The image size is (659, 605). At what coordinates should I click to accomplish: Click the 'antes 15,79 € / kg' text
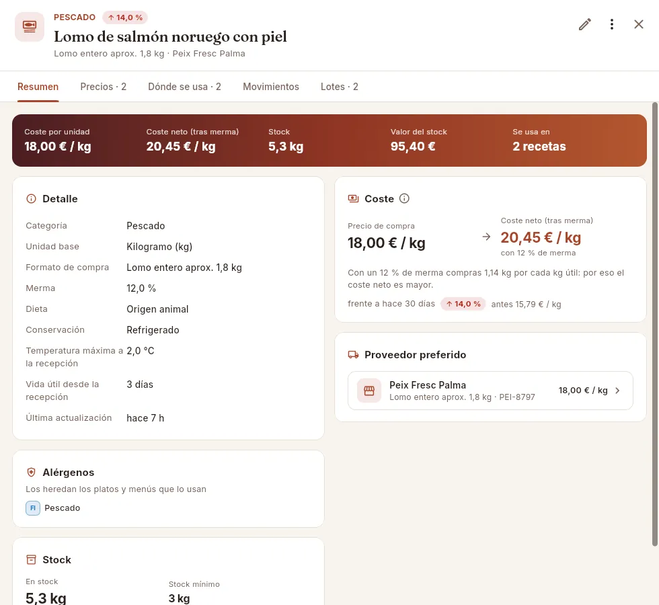tap(526, 304)
